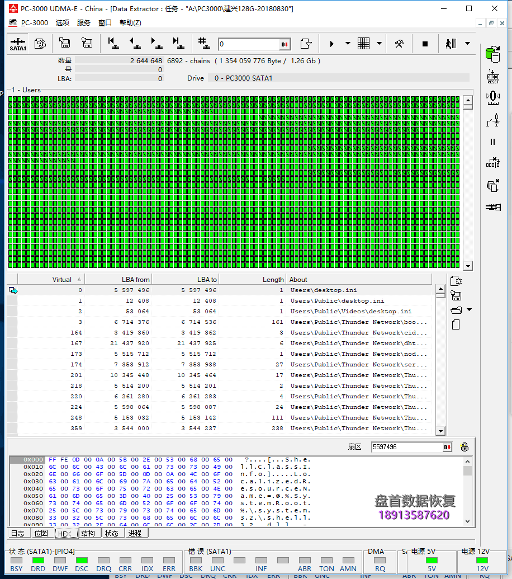Screen dimensions: 512x579
Task: Expand the folder icon dropdown arrow
Action: 469,310
